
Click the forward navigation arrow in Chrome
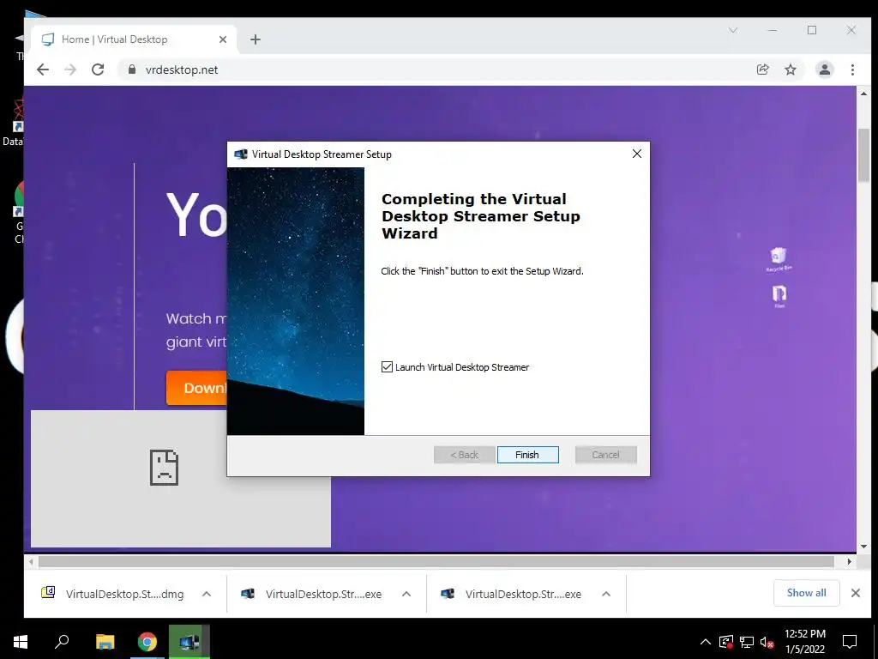tap(70, 70)
